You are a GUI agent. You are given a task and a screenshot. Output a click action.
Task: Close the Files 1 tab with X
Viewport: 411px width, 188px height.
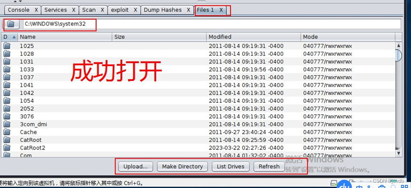pos(221,10)
